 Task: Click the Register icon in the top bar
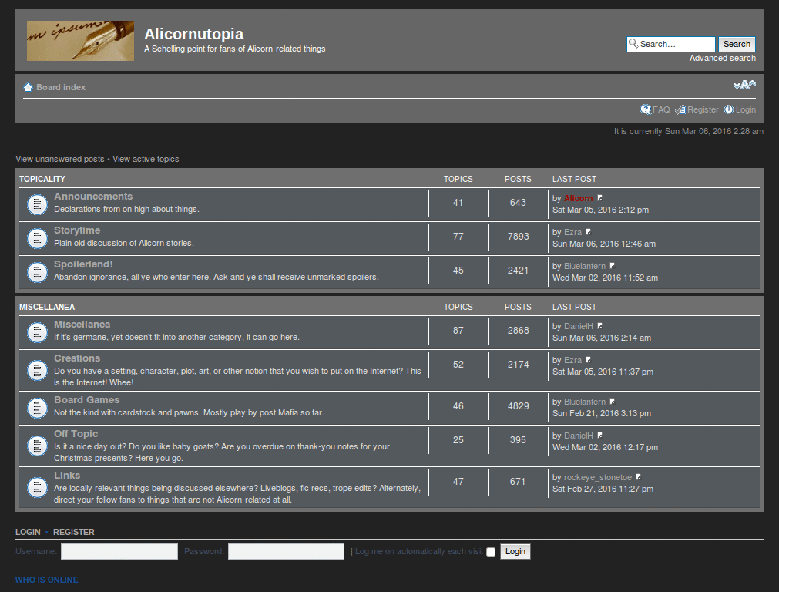coord(680,109)
